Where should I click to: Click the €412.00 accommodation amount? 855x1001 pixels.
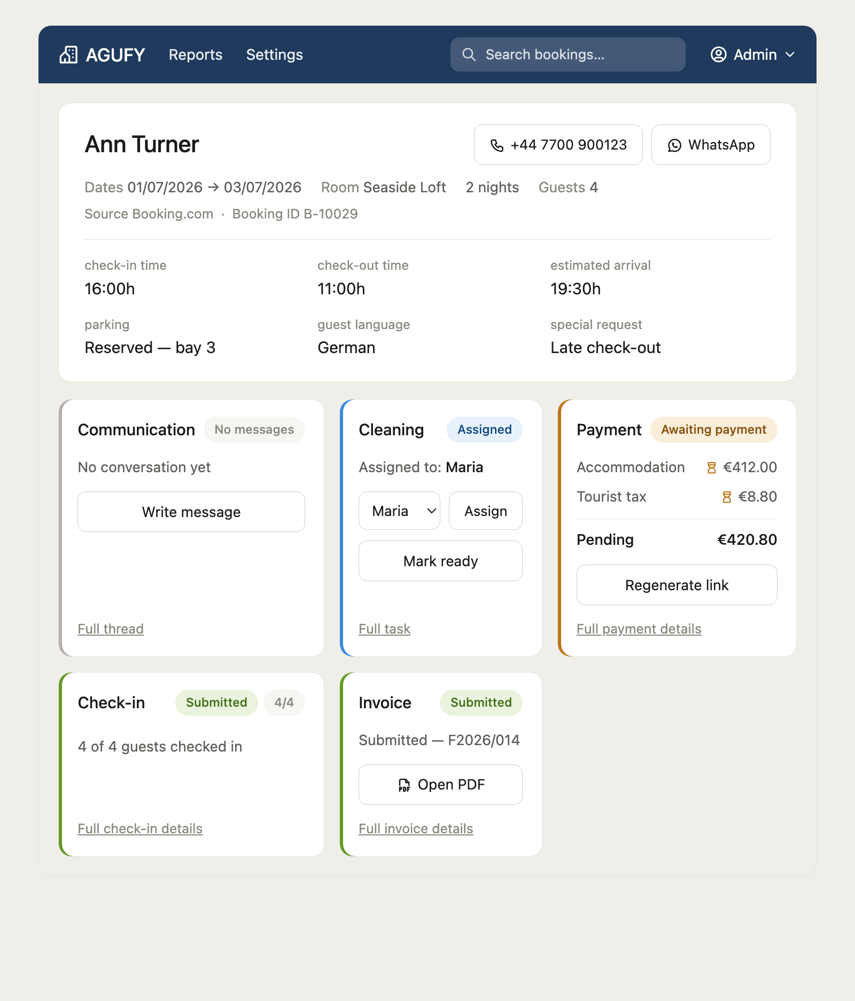[749, 467]
